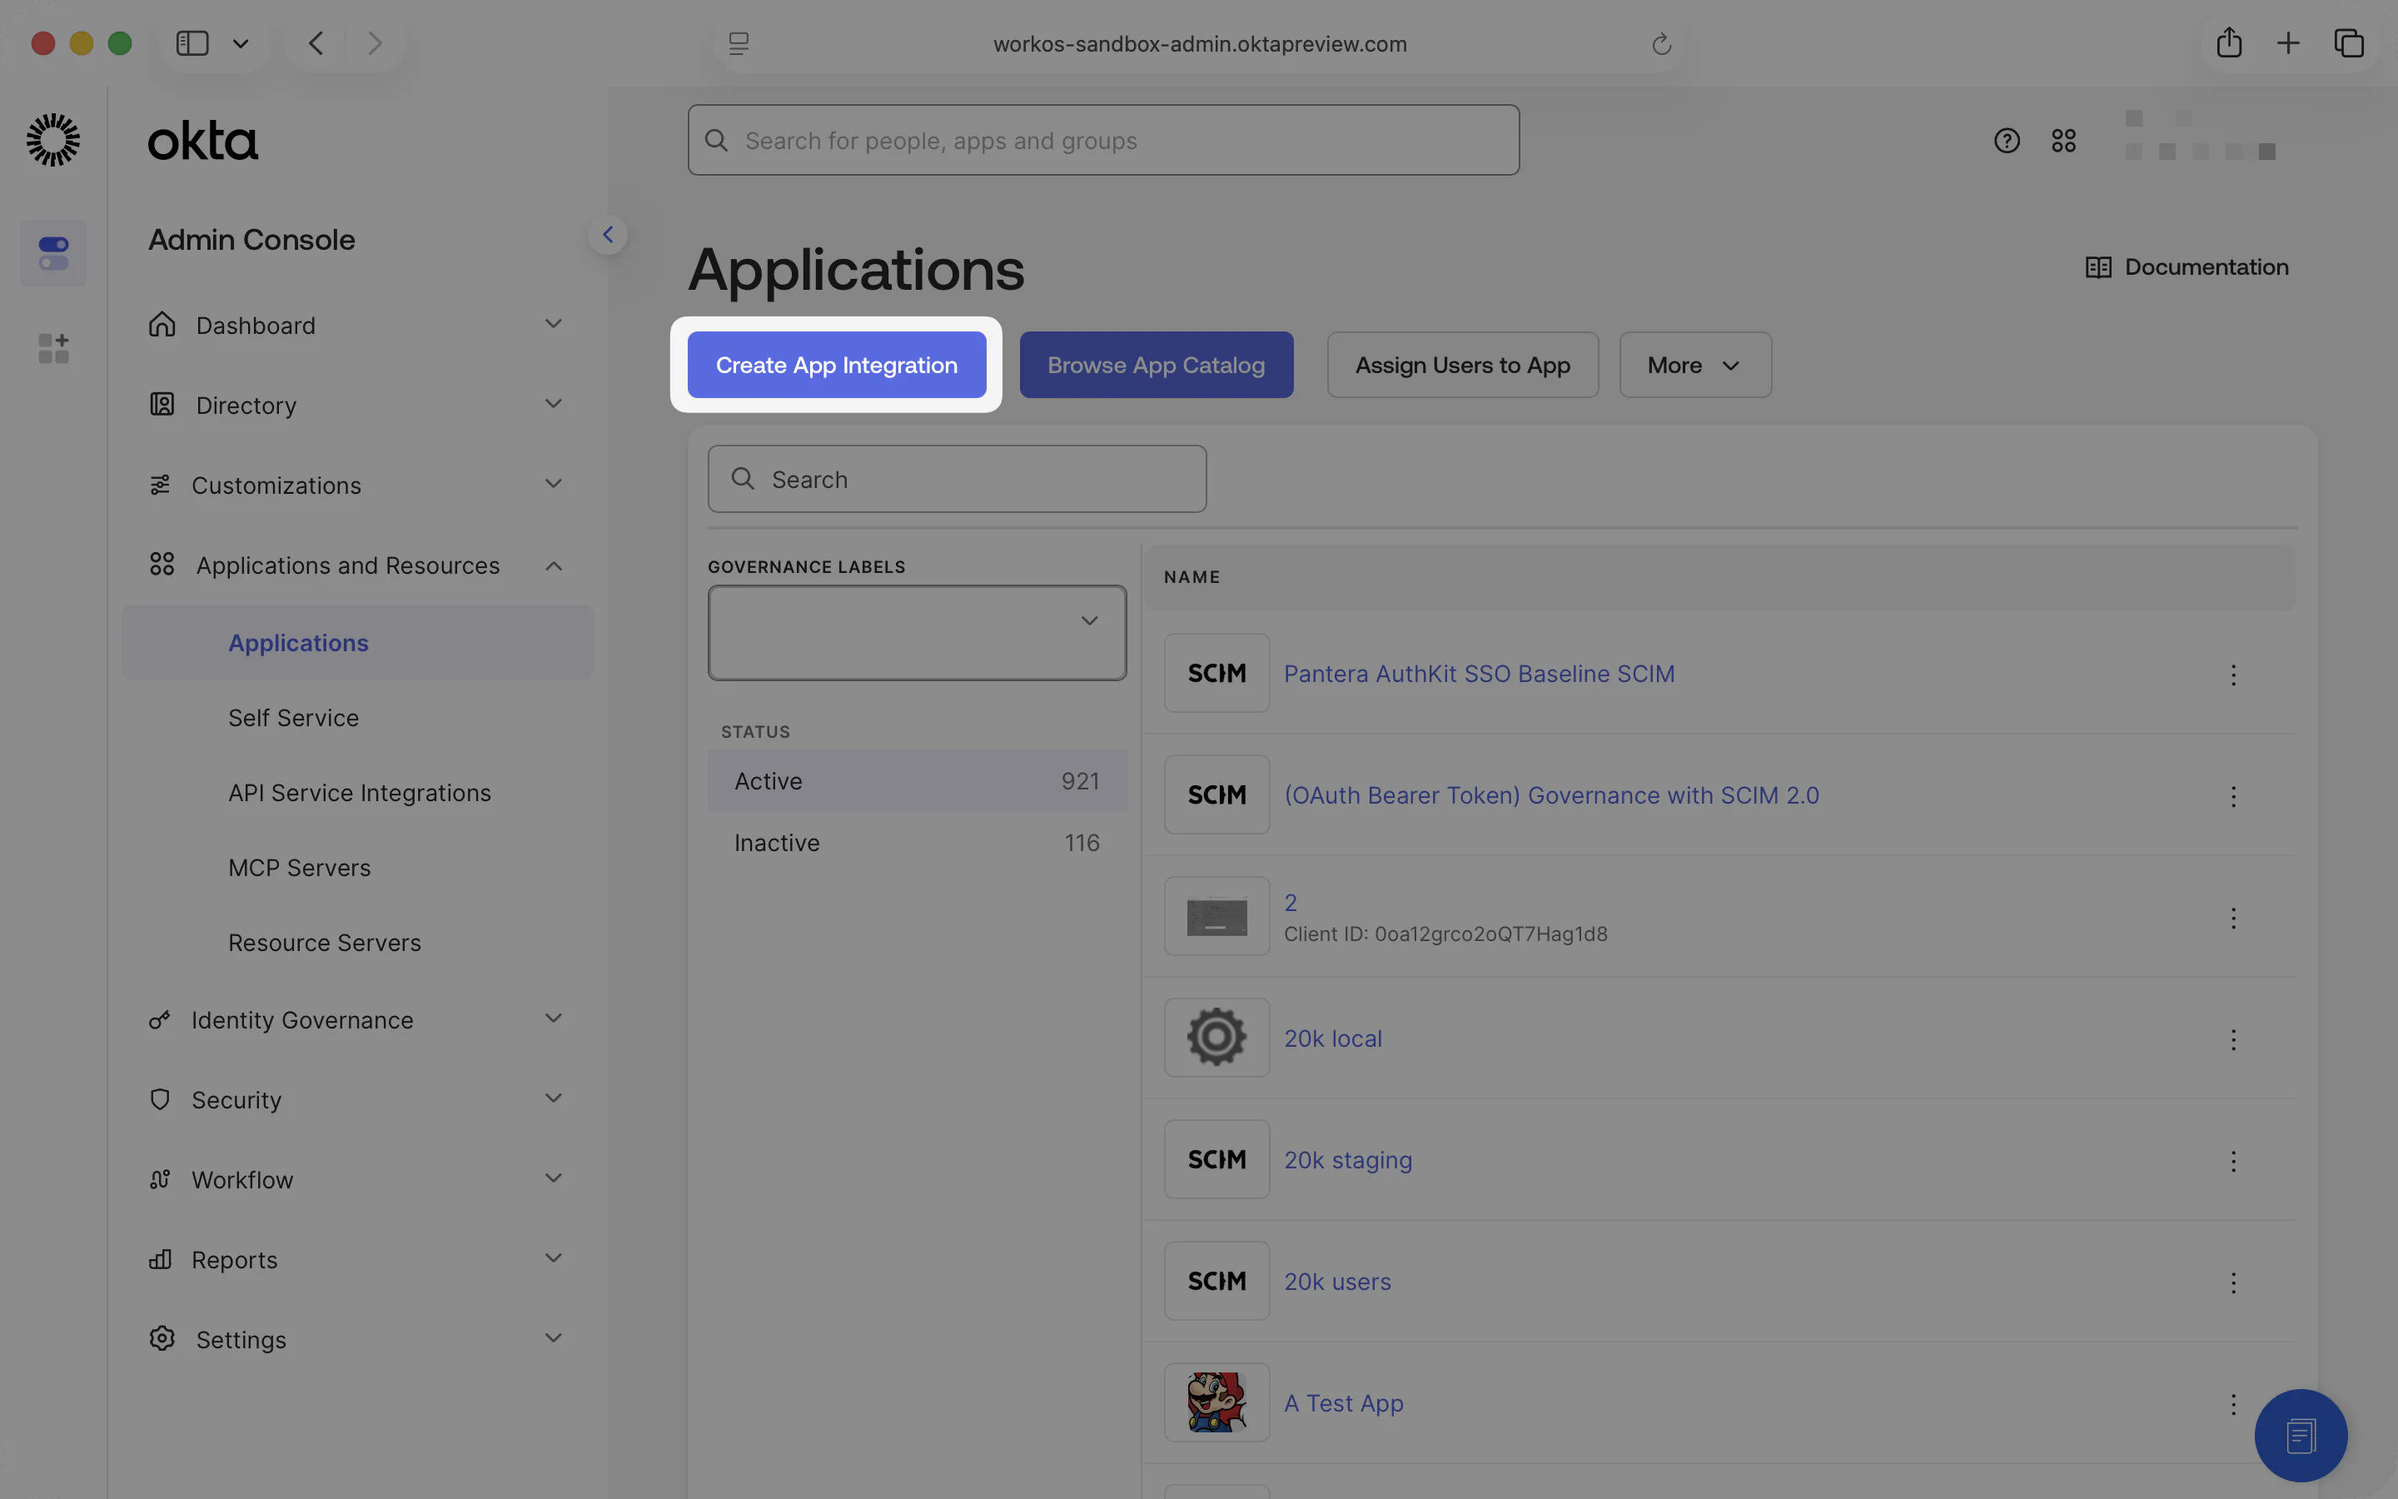
Task: Open a new tab with the plus icon
Action: click(x=2288, y=42)
